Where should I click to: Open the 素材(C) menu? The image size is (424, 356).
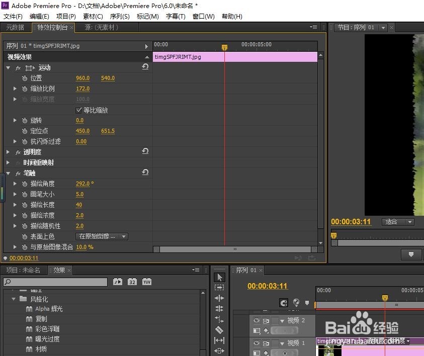93,17
